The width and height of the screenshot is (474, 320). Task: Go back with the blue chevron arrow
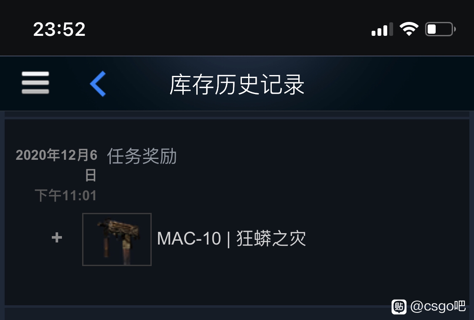coord(98,84)
